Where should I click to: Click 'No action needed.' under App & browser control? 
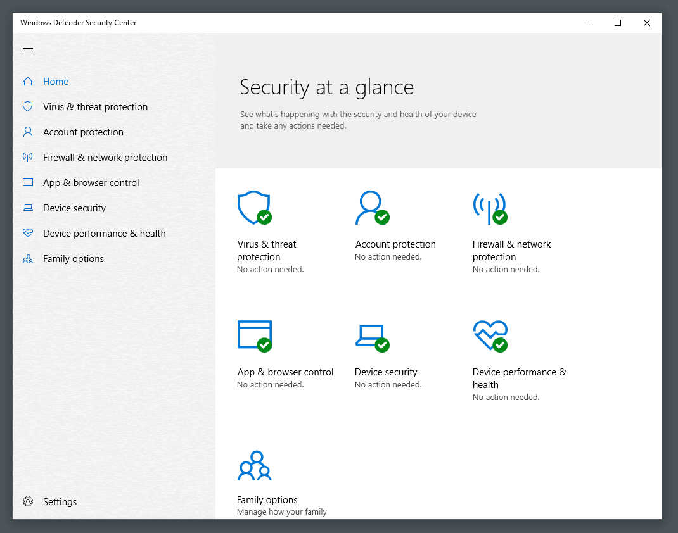coord(270,384)
